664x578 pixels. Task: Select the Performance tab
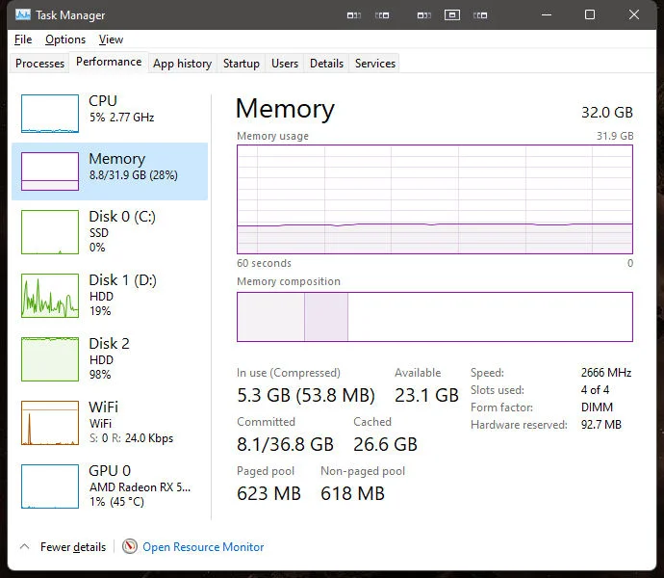point(109,62)
